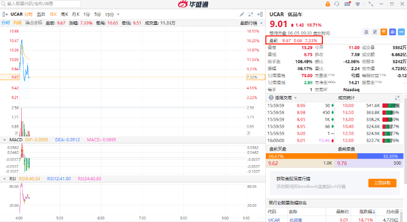Toggle 均线 average line legend
The height and width of the screenshot is (222, 407).
tap(17, 23)
